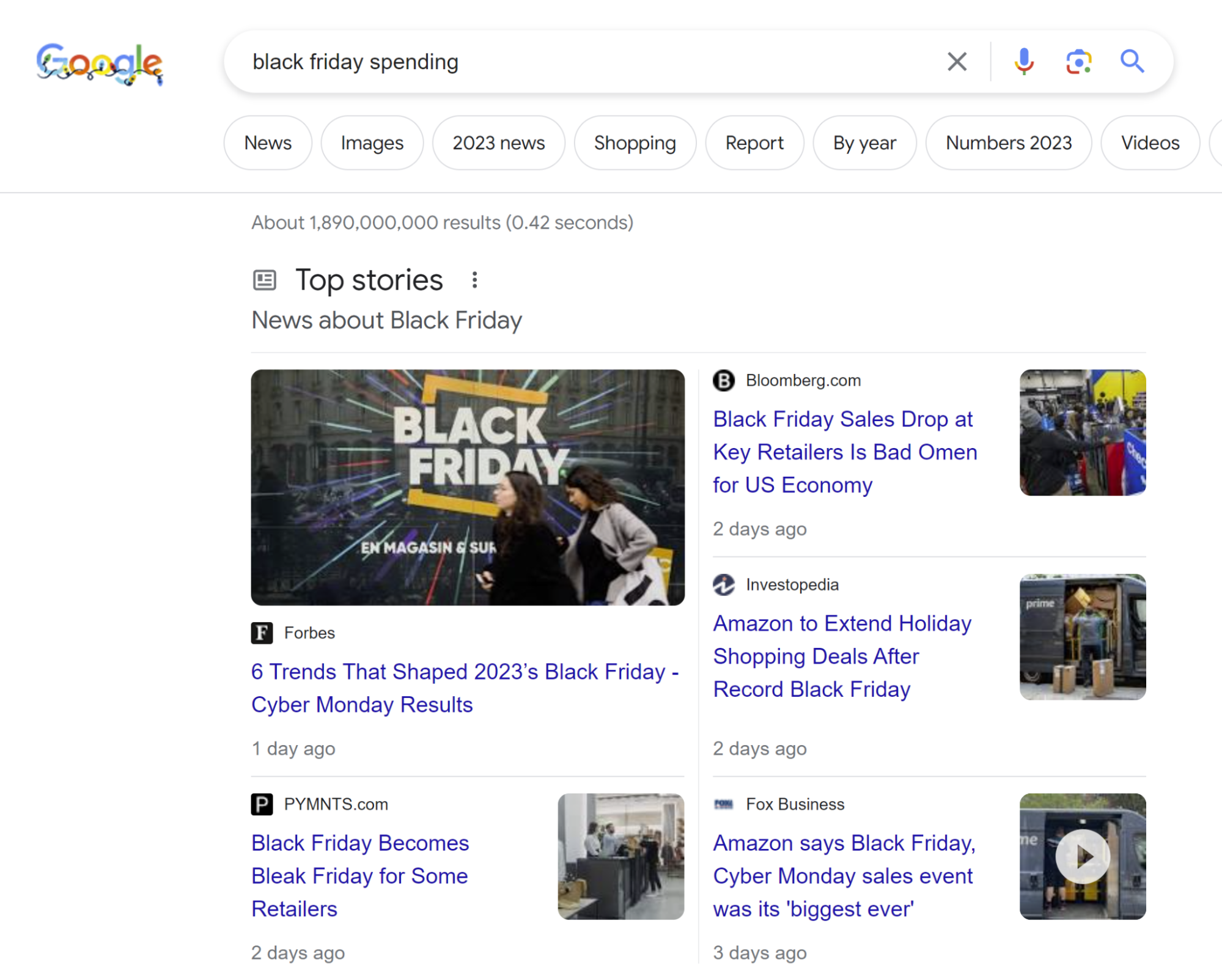The height and width of the screenshot is (973, 1222).
Task: Click the Fox Business favicon
Action: point(724,805)
